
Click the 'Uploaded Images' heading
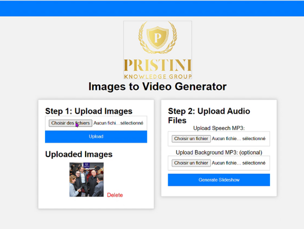(x=79, y=154)
